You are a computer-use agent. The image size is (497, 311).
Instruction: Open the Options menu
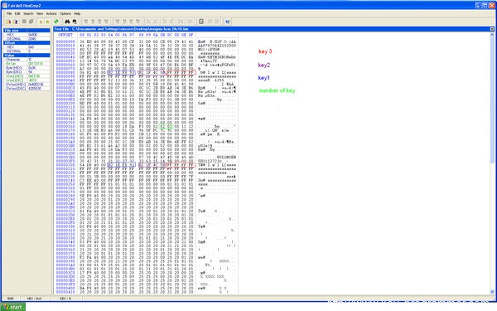click(65, 13)
